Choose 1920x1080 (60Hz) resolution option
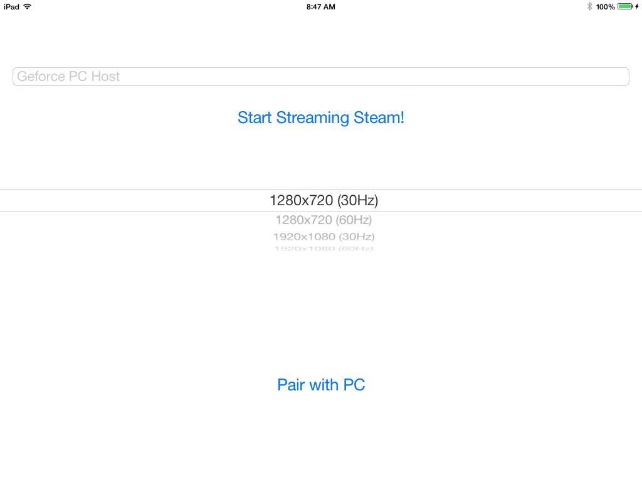This screenshot has height=482, width=642. (x=324, y=249)
